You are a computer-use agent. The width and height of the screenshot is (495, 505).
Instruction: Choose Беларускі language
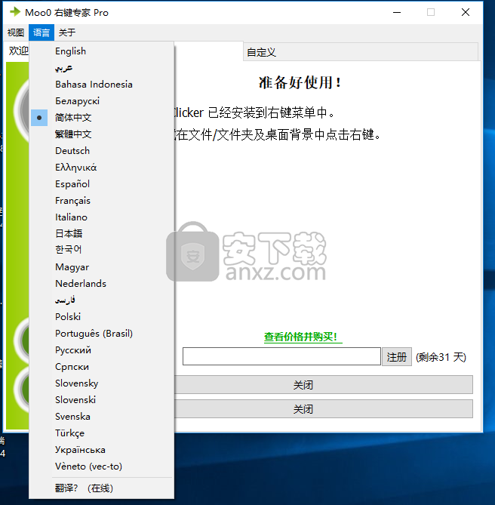(102, 101)
